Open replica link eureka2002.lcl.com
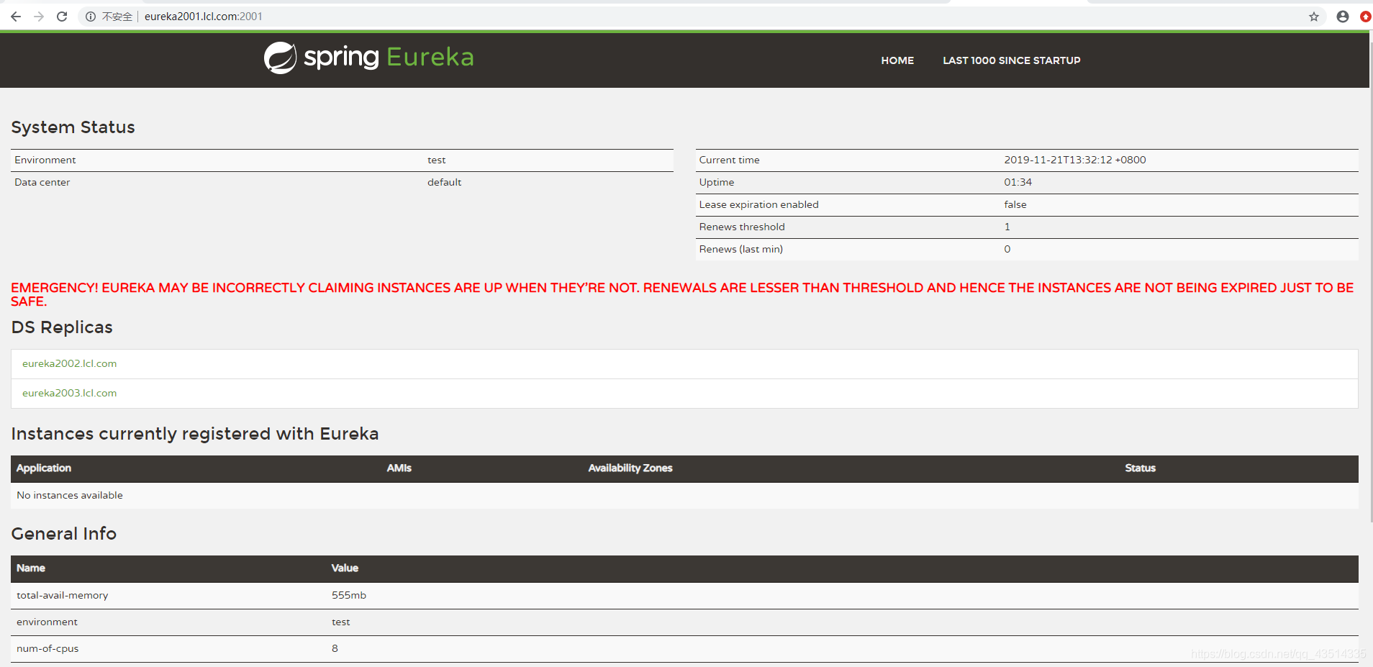Image resolution: width=1373 pixels, height=667 pixels. click(x=69, y=363)
